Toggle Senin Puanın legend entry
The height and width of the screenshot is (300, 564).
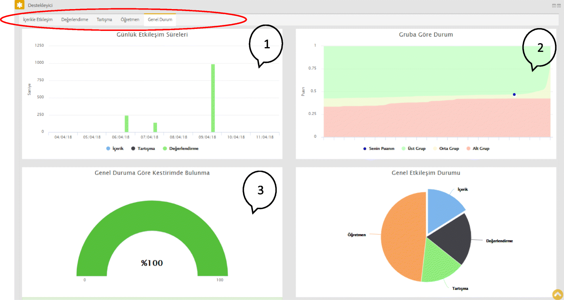point(379,149)
